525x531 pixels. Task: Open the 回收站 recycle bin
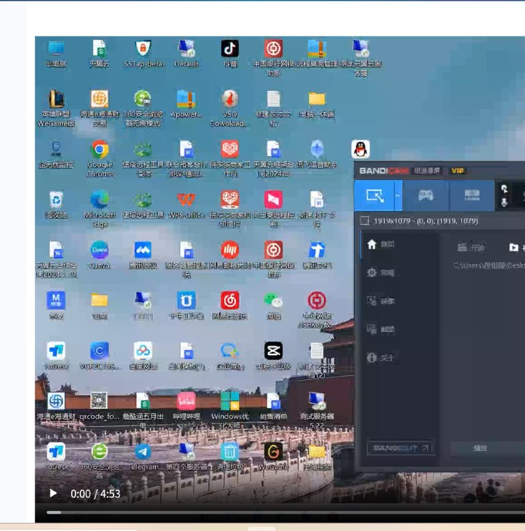(x=56, y=205)
